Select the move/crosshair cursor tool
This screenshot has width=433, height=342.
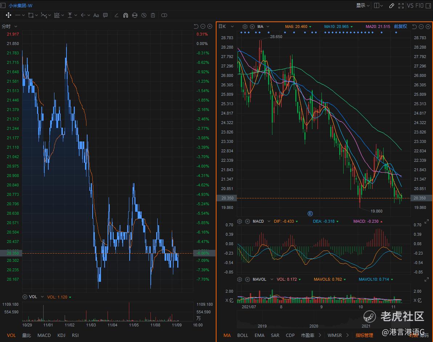[8, 15]
